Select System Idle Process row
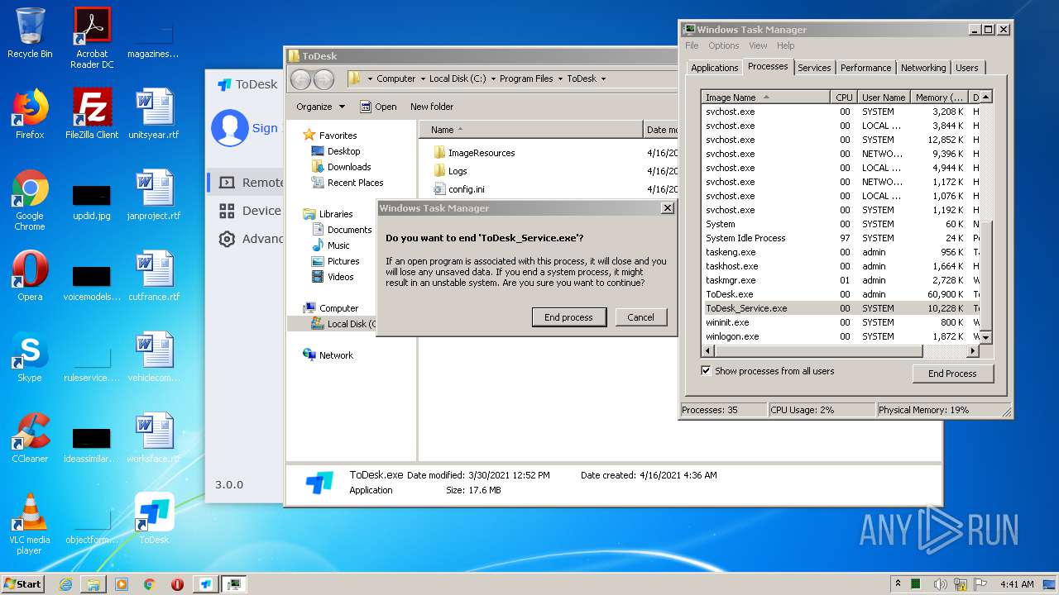 (842, 238)
